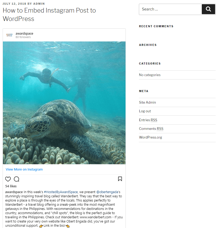Open the Entries RSS feed
Screen dimensions: 223x228
(148, 120)
